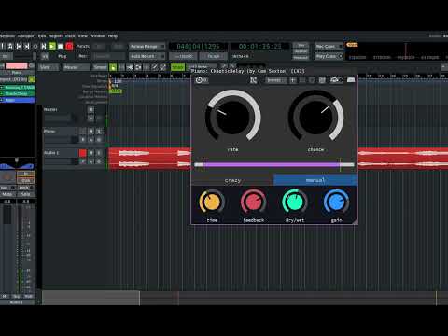The height and width of the screenshot is (336, 448).
Task: Click the timecode clock display
Action: pos(260,47)
